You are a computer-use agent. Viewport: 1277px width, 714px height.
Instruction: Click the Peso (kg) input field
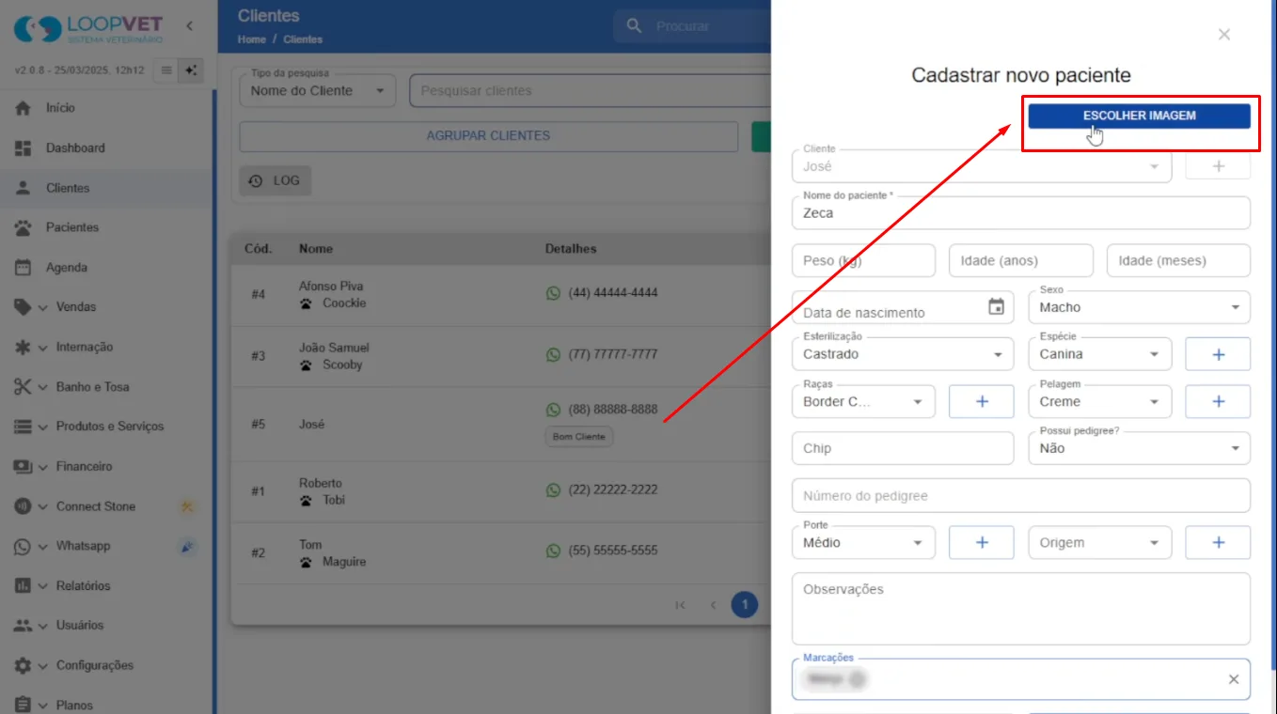tap(863, 260)
